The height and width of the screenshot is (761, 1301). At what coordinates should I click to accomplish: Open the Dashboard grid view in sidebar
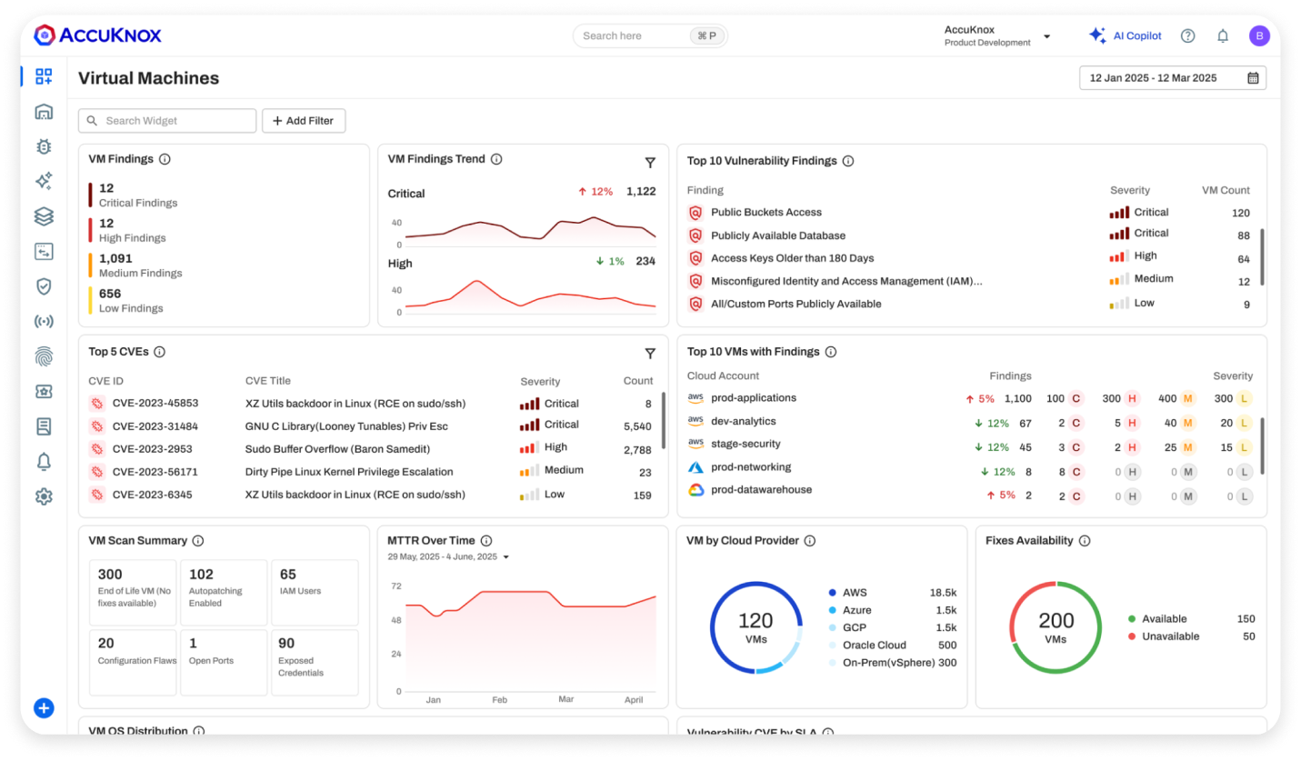point(43,76)
